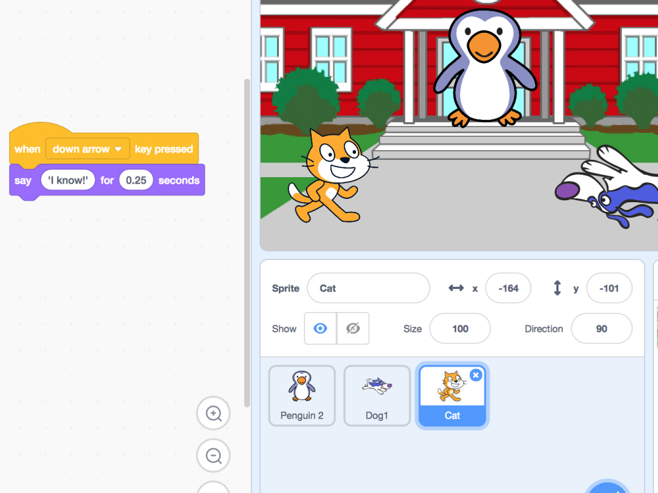
Task: Click the workspace vertical scrollbar
Action: (247, 243)
